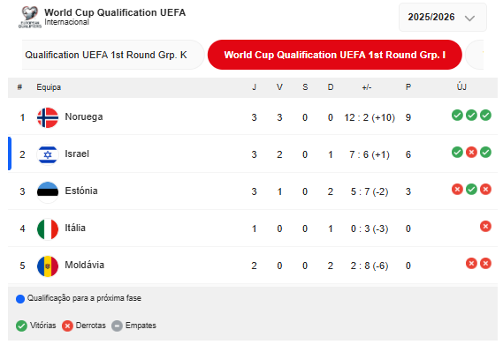The image size is (503, 352).
Task: Open the partially visible tab on the right
Action: click(475, 55)
